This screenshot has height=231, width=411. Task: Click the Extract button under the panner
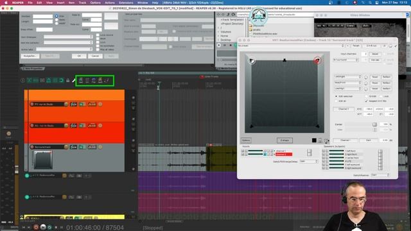pos(284,141)
